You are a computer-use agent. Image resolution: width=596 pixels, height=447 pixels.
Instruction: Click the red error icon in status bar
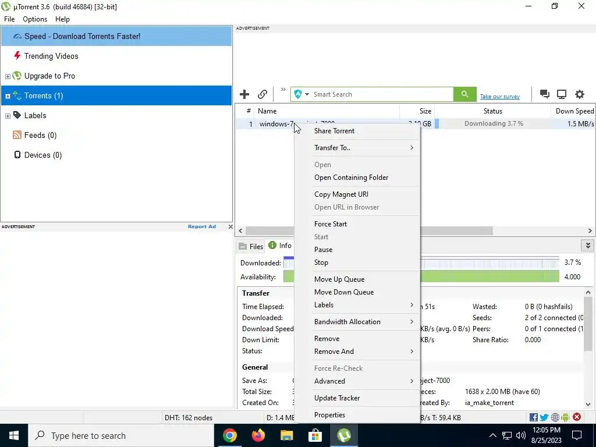pos(577,417)
